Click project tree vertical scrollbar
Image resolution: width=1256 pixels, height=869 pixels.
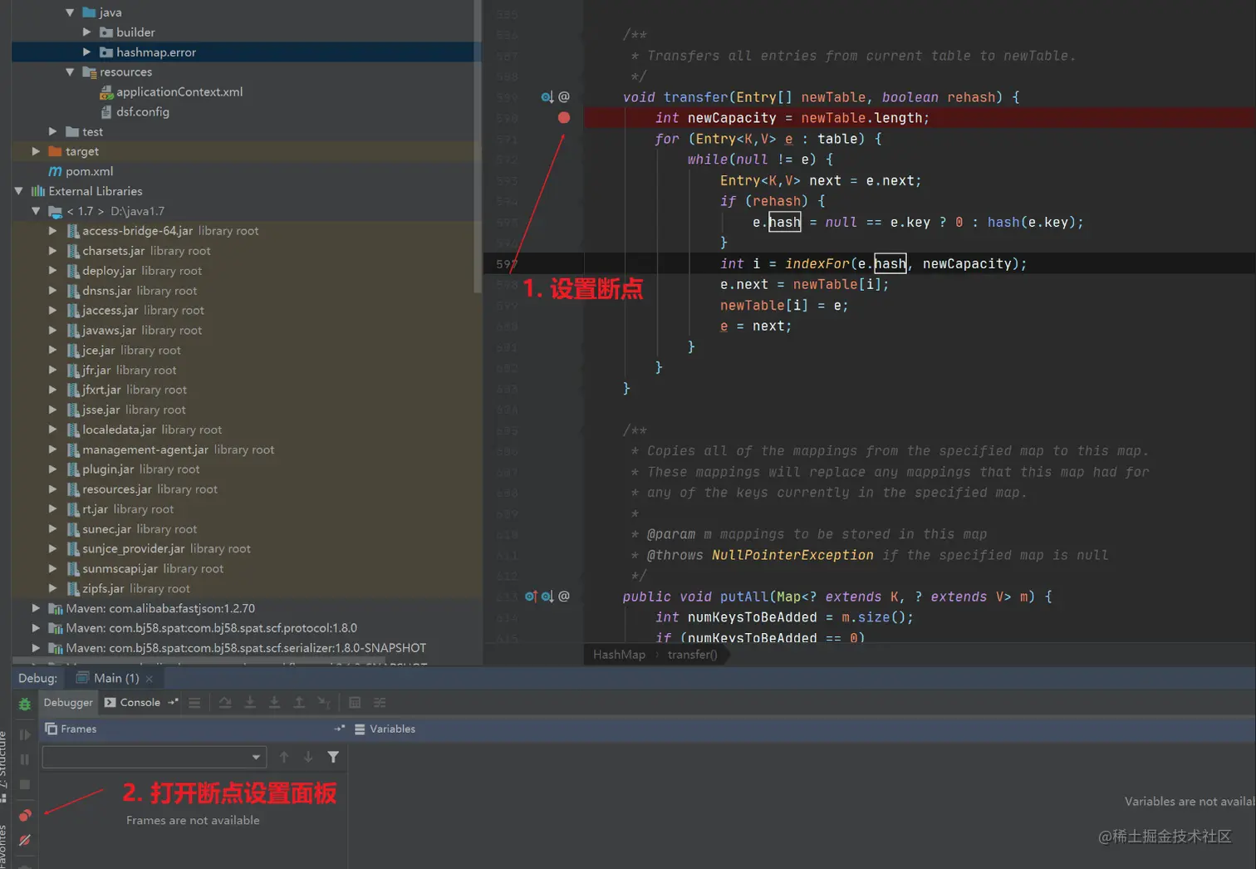click(478, 146)
